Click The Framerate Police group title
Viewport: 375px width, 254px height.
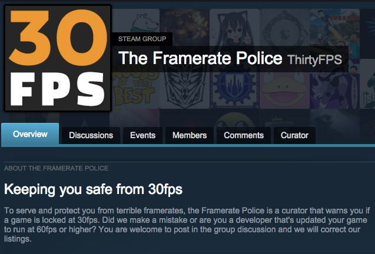[x=200, y=58]
